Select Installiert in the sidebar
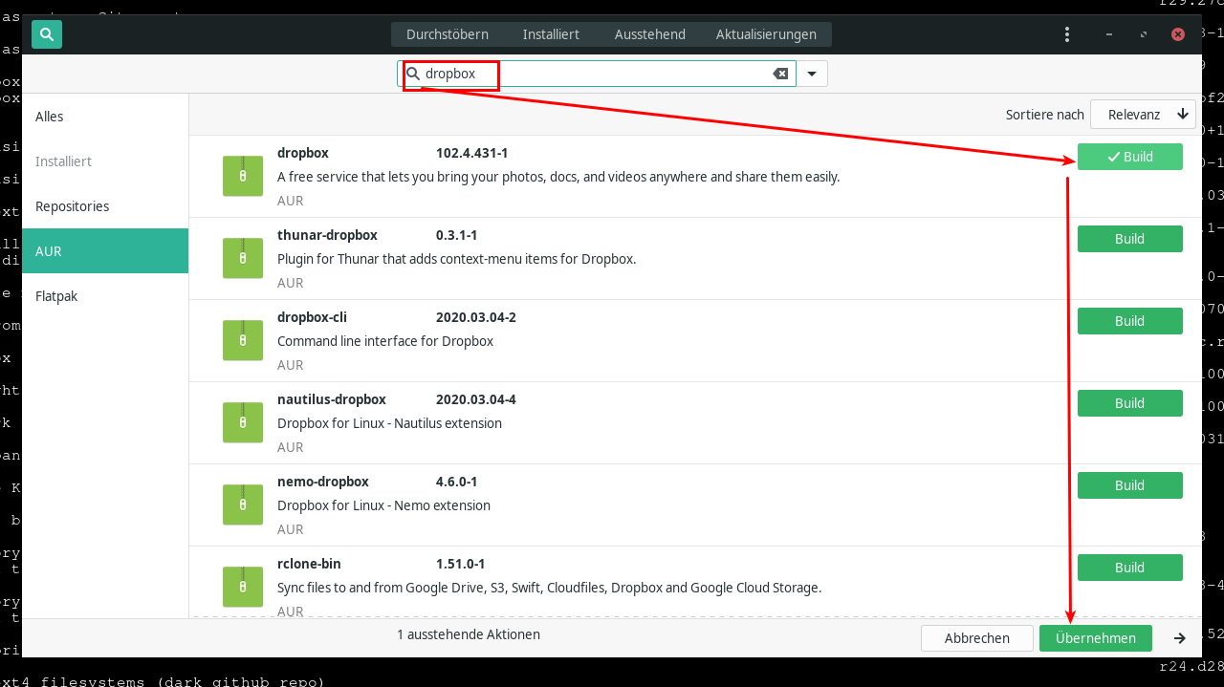Screen dimensions: 1224x687 pyautogui.click(x=105, y=161)
